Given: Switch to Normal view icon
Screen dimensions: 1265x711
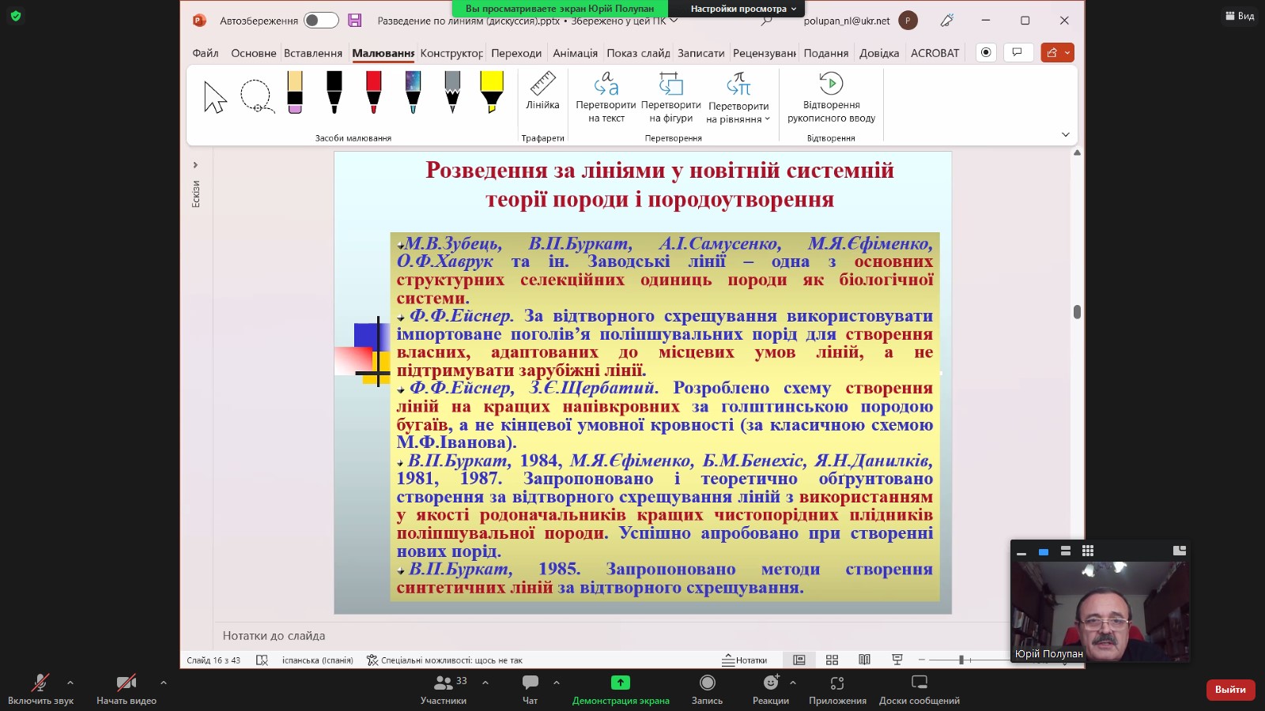Looking at the screenshot, I should 799,660.
